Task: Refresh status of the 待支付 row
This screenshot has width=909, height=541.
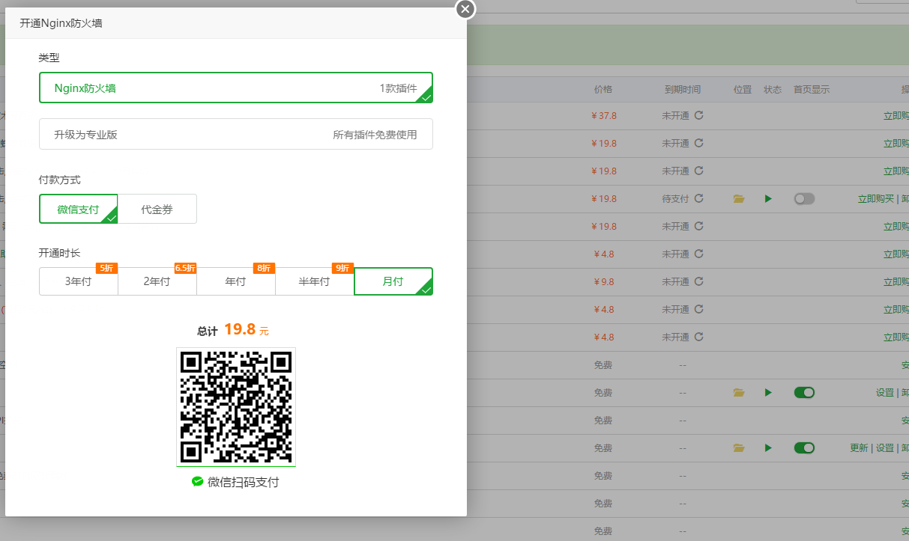Action: [698, 198]
